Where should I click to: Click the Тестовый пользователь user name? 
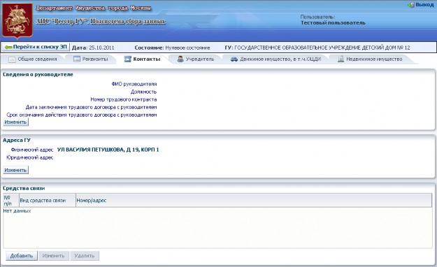tap(333, 23)
